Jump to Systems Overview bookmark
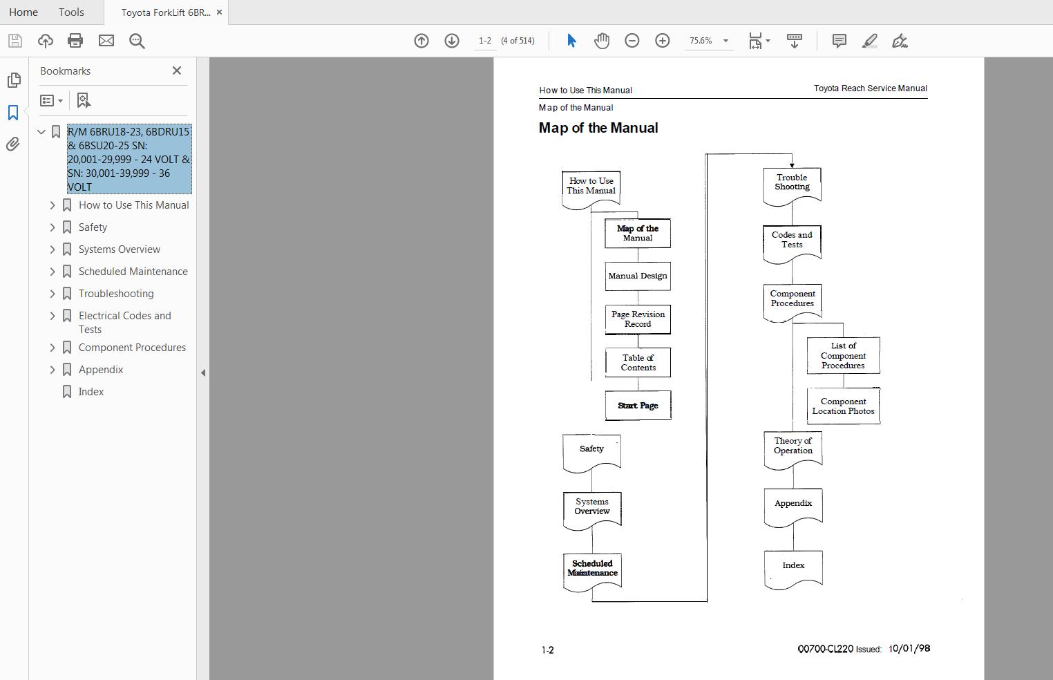The image size is (1053, 680). pyautogui.click(x=120, y=249)
